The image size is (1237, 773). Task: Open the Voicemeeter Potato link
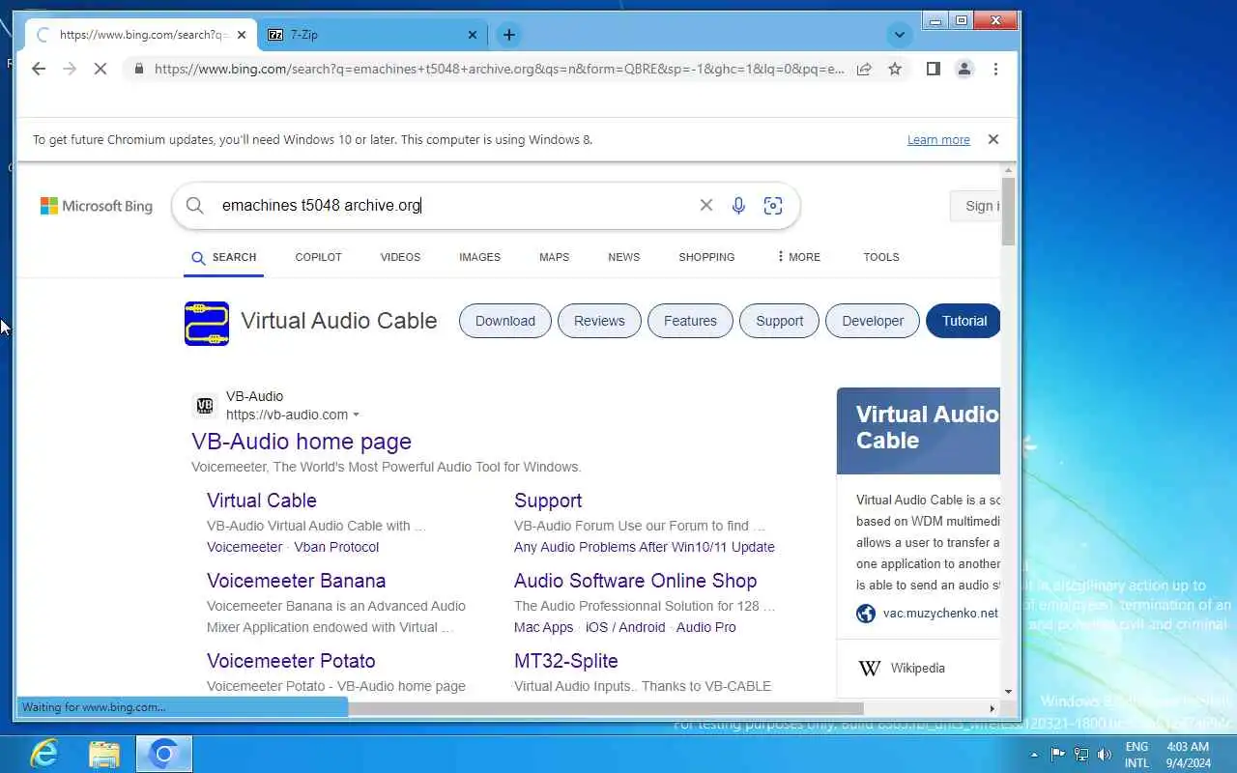(291, 661)
